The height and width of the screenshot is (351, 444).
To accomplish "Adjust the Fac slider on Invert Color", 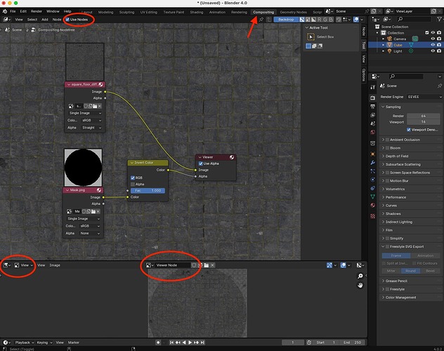I will [x=148, y=191].
